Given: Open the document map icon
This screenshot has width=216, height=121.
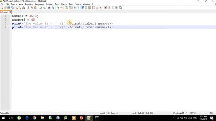Looking at the screenshot, I should coord(90,8).
